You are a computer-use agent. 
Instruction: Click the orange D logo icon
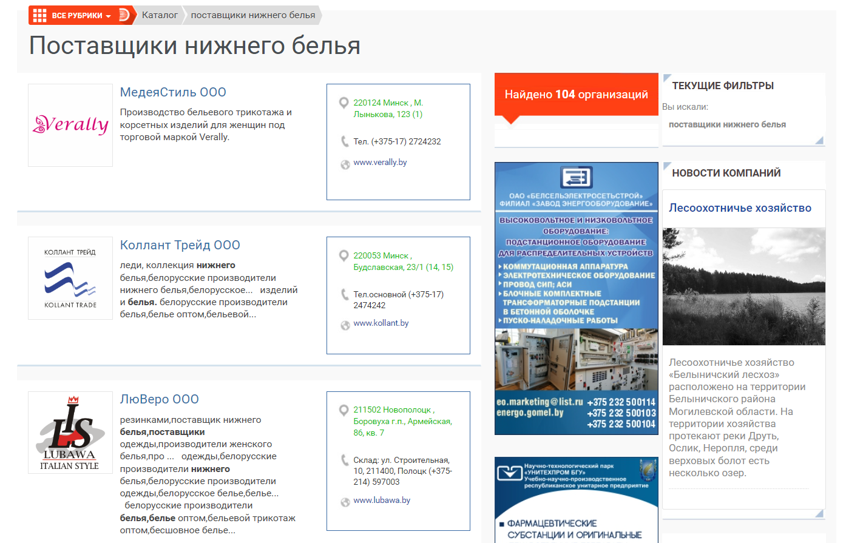coord(124,15)
